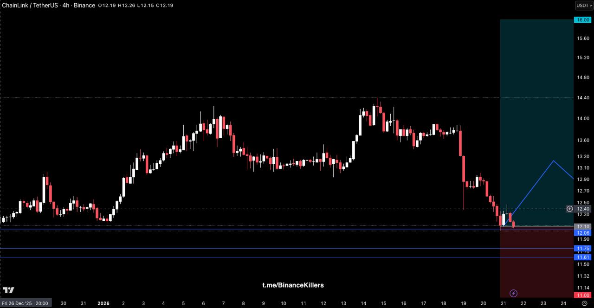Screen dimensions: 594x308
Task: Select the 16.00 take-profit price label
Action: click(582, 20)
